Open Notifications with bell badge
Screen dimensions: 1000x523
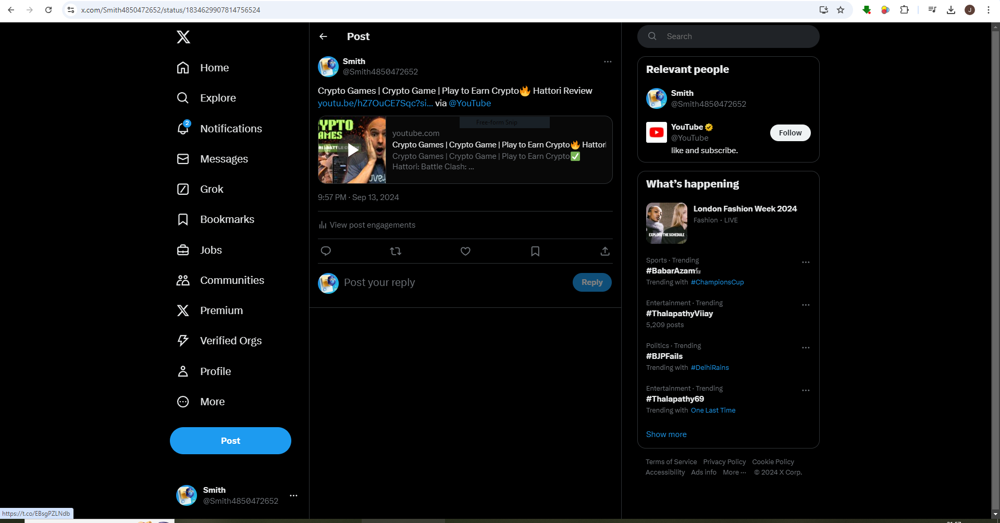(219, 128)
